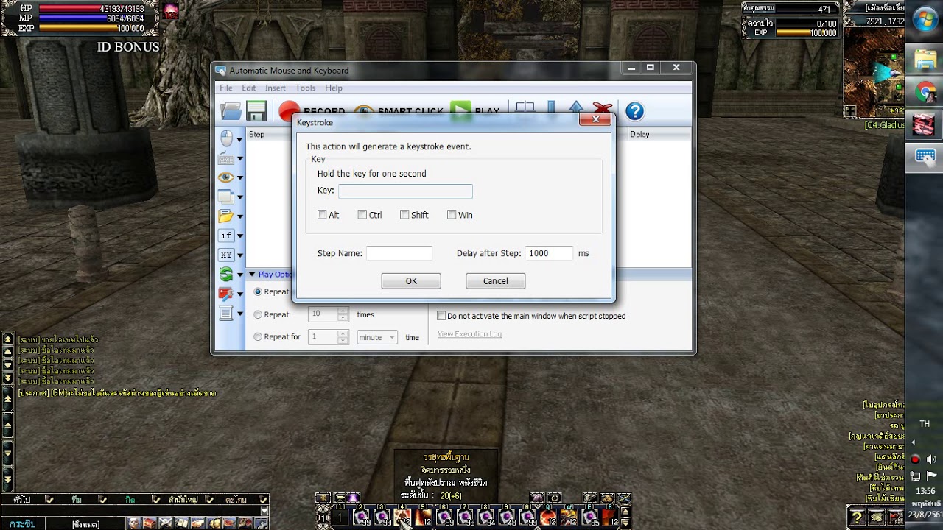Click the green Play icon
The image size is (943, 530).
pos(460,110)
